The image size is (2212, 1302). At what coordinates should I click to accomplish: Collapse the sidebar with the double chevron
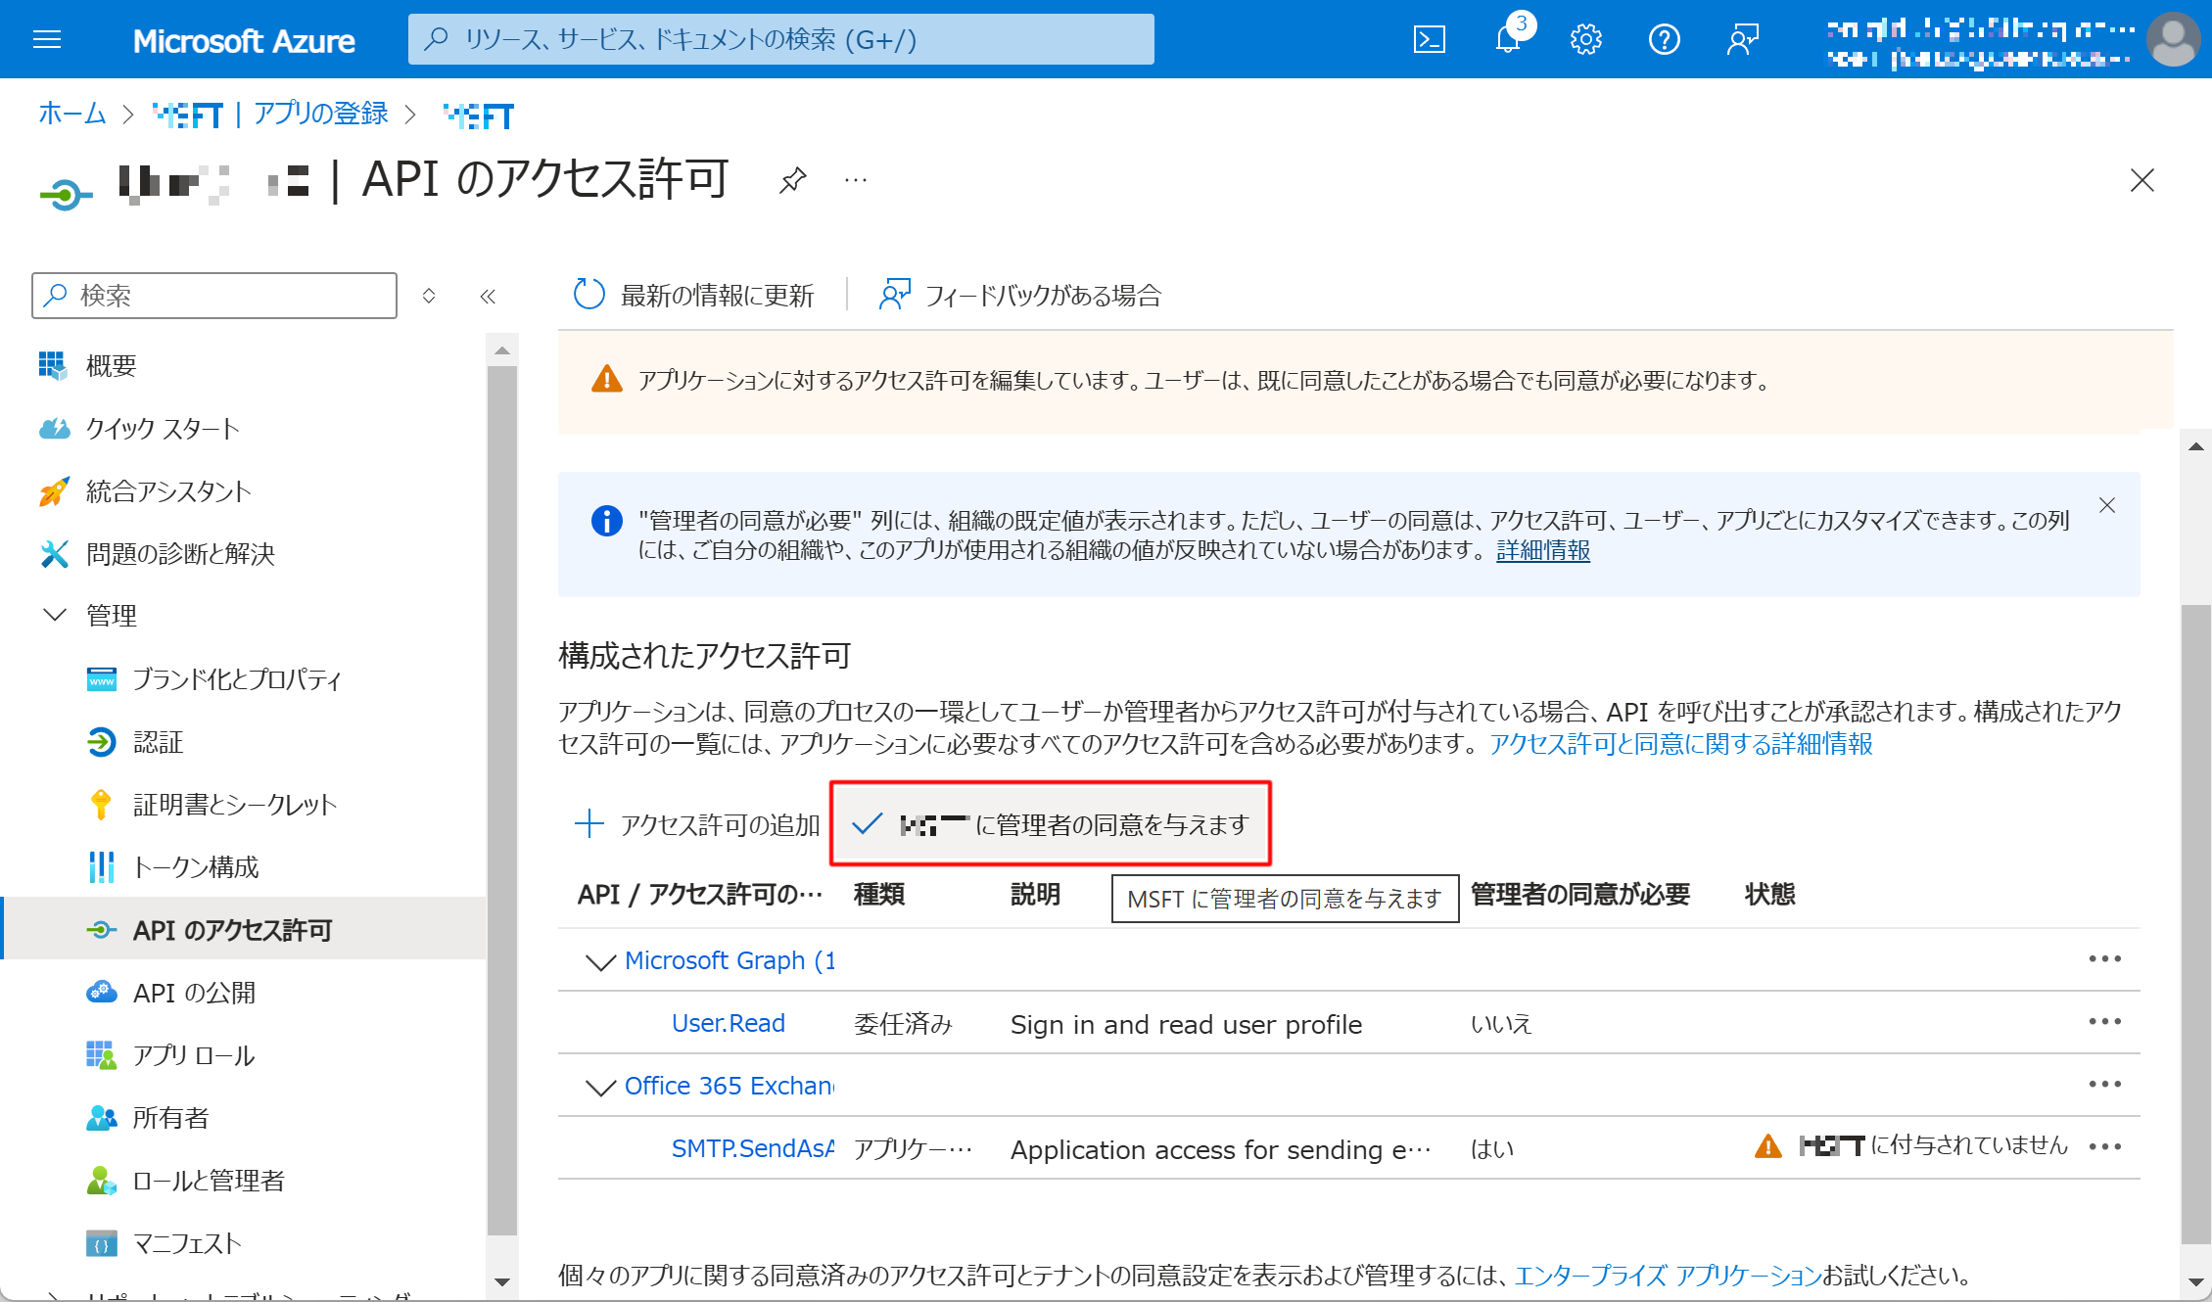click(x=488, y=296)
